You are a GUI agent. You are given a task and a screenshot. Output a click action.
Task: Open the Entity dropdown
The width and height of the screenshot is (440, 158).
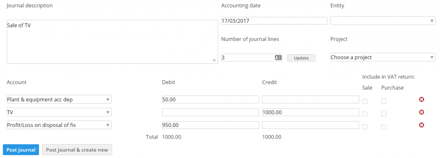tap(383, 21)
